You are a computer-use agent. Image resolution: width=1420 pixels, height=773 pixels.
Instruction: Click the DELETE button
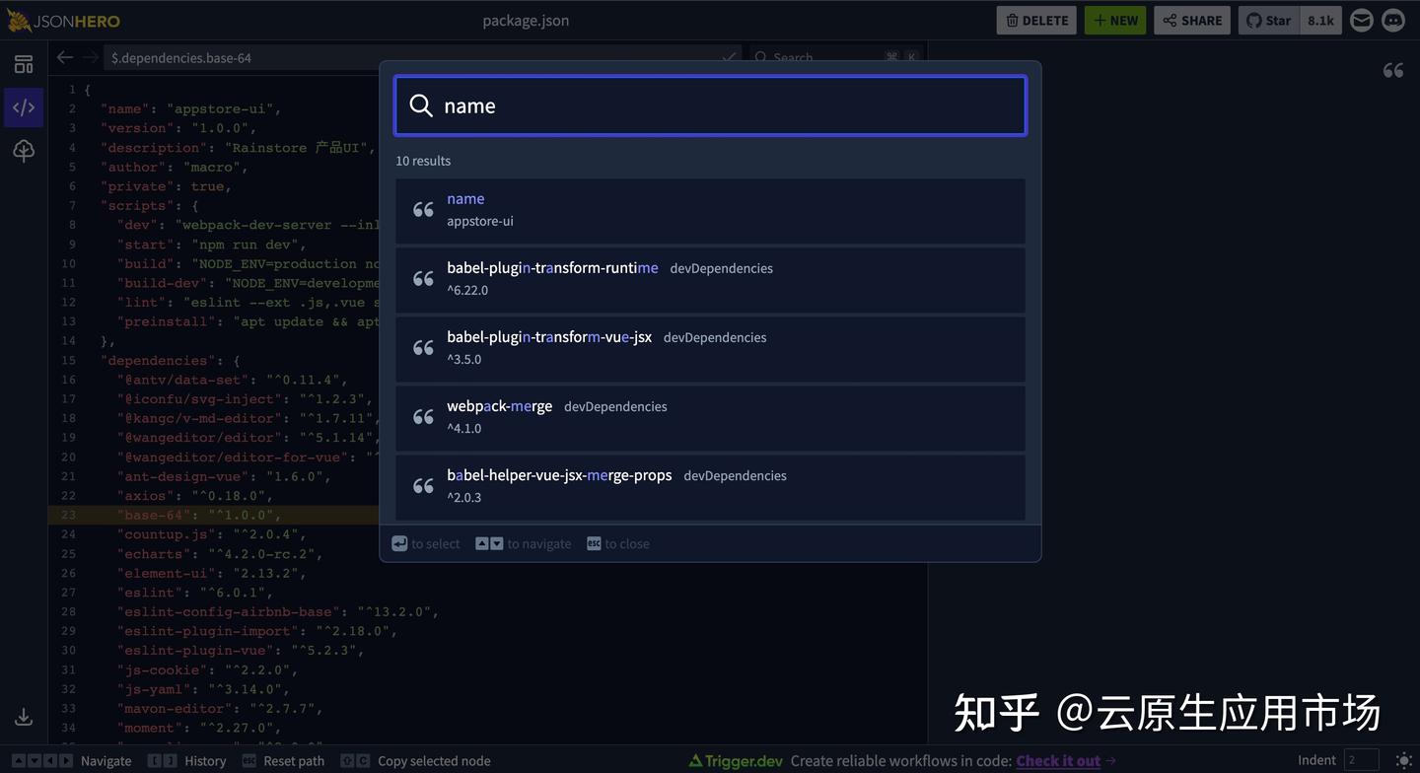point(1035,19)
